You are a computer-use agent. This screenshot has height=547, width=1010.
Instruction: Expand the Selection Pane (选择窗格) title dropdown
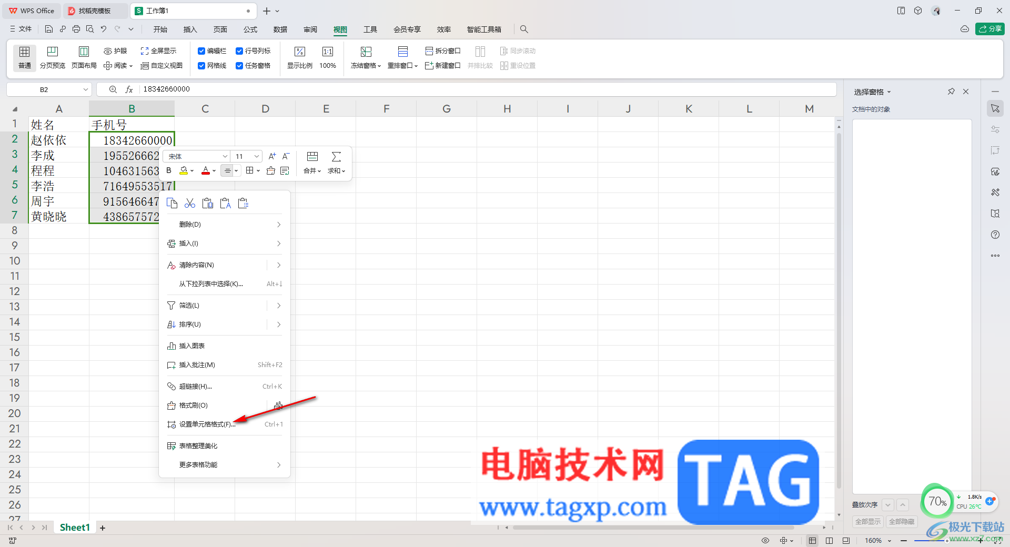(x=889, y=92)
